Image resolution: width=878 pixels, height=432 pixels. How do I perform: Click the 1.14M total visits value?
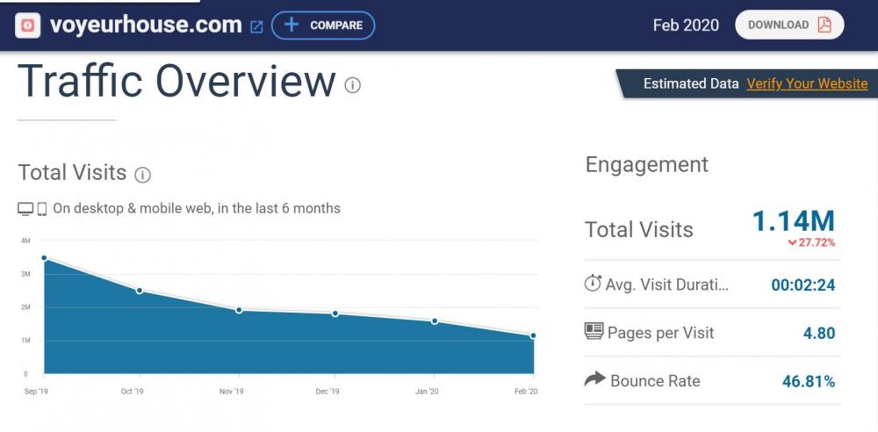coord(793,221)
